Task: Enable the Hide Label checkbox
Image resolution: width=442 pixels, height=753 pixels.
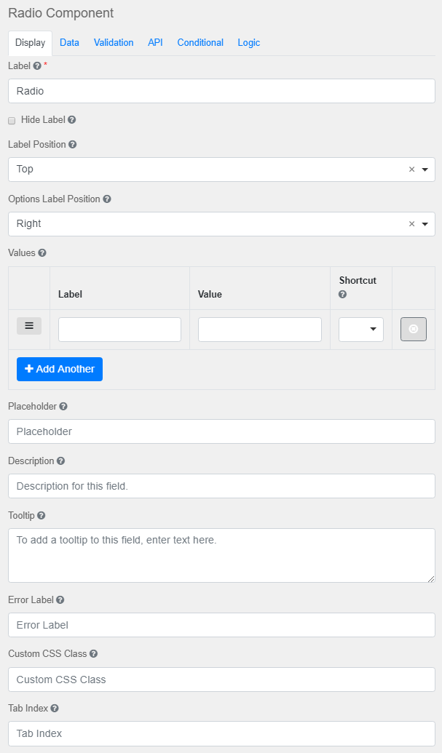Action: [12, 120]
